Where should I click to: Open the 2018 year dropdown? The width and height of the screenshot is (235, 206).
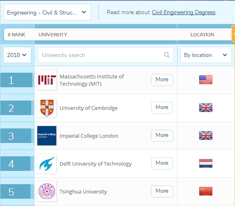click(x=17, y=55)
